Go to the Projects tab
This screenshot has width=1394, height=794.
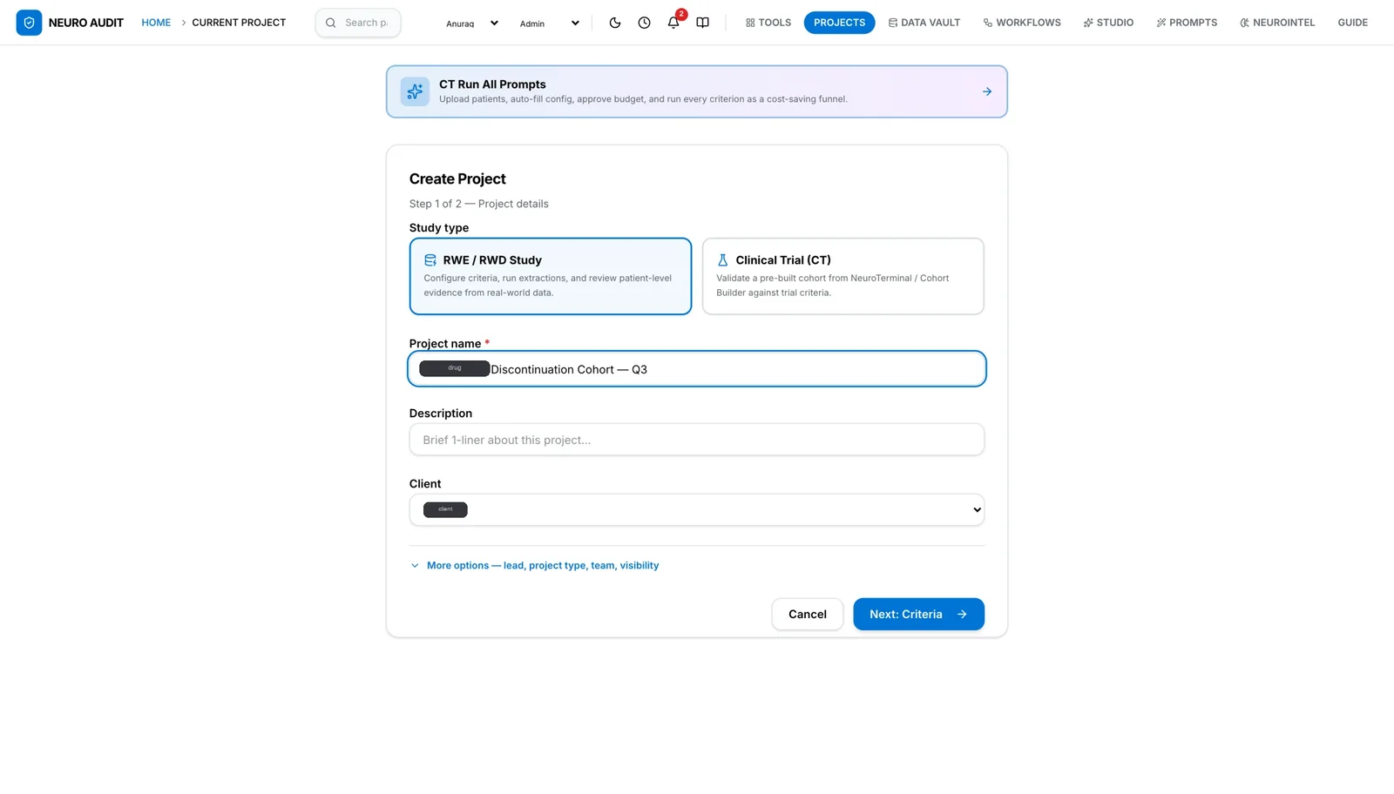click(840, 23)
